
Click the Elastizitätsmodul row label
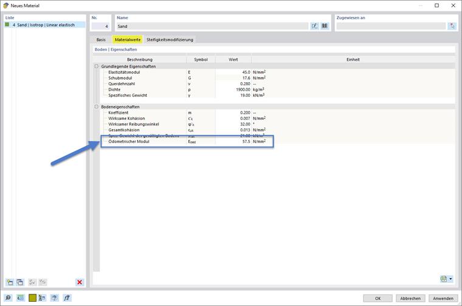pos(124,72)
